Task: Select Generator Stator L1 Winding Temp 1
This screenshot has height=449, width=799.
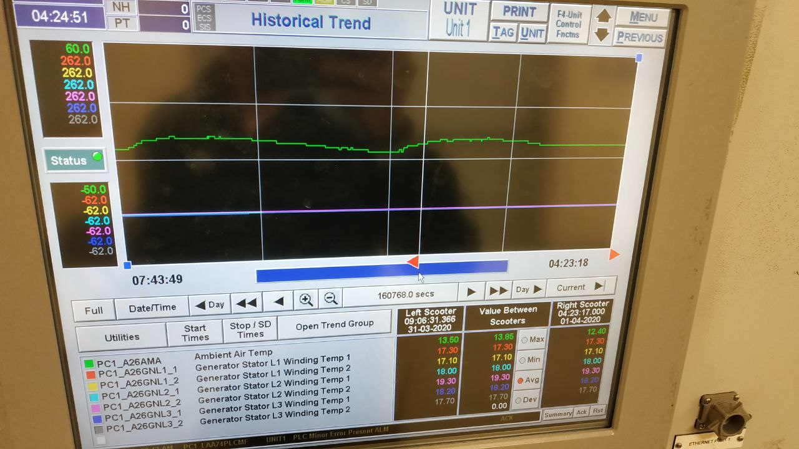Action: 273,362
